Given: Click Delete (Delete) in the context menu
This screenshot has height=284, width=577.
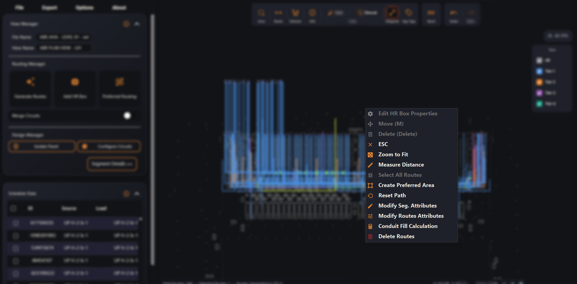Looking at the screenshot, I should [x=412, y=134].
